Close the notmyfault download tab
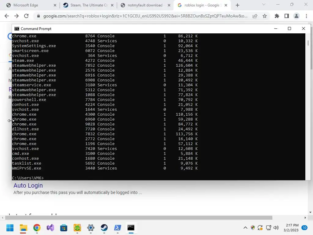The height and width of the screenshot is (235, 313). point(169,5)
